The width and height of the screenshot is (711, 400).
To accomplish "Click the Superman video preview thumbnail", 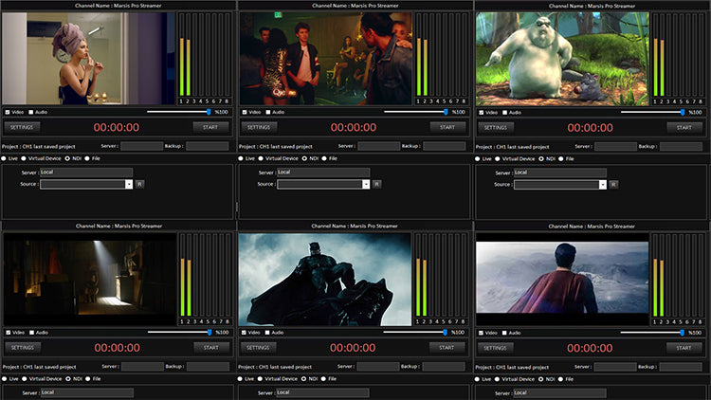I will pos(561,277).
